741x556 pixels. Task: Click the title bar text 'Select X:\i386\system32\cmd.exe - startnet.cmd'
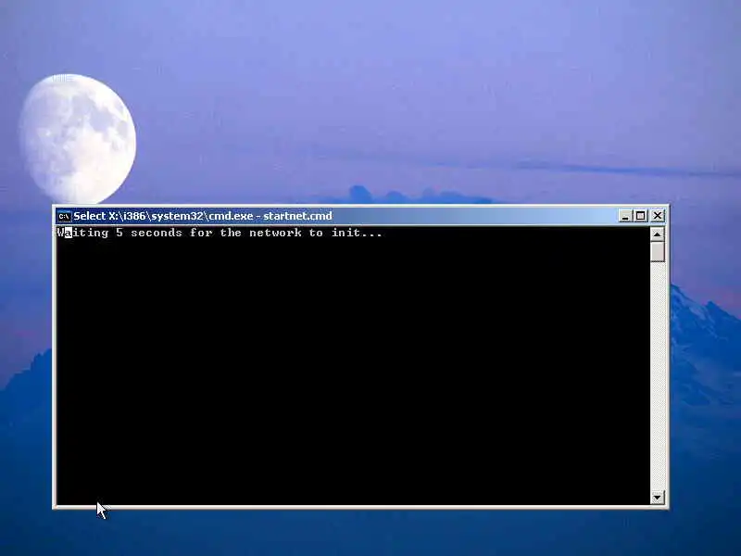203,216
